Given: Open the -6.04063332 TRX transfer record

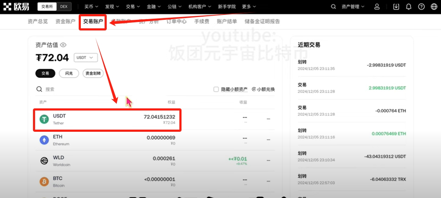Looking at the screenshot, I should click(352, 179).
